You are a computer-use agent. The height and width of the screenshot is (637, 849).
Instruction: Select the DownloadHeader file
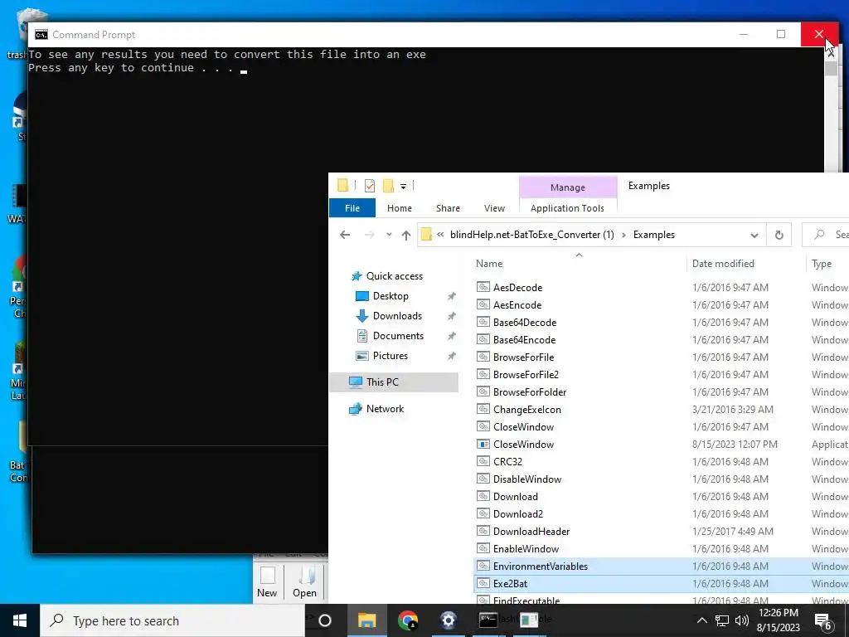coord(531,532)
